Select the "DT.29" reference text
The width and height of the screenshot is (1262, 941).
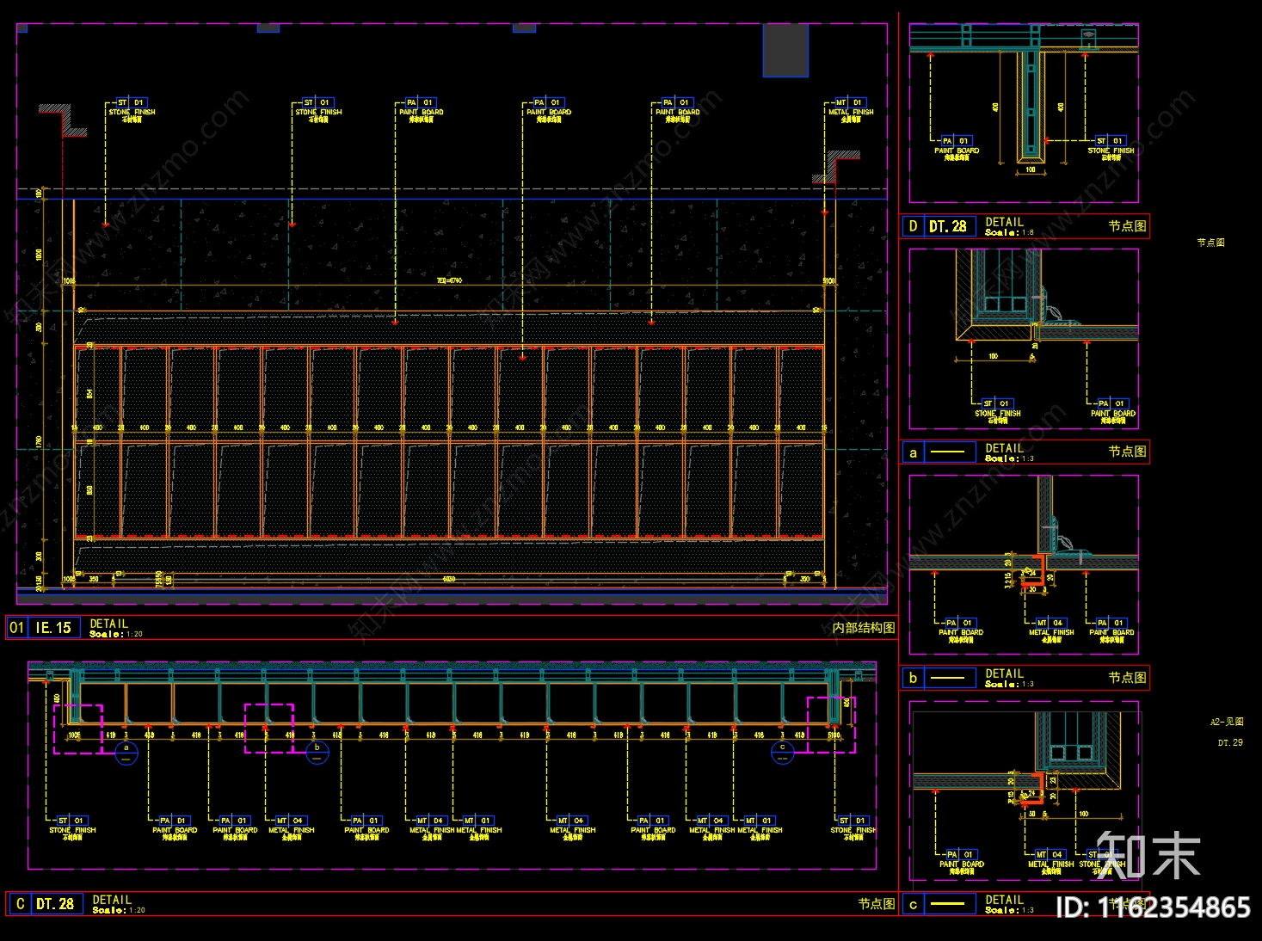(x=1230, y=742)
